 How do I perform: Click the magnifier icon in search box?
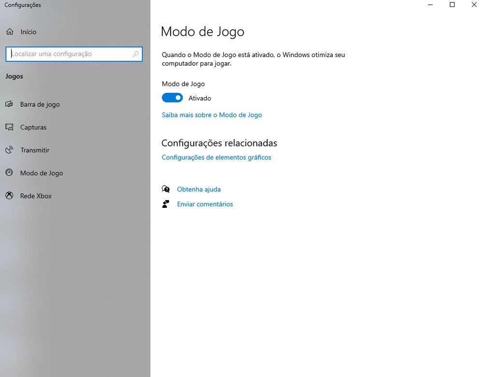136,54
